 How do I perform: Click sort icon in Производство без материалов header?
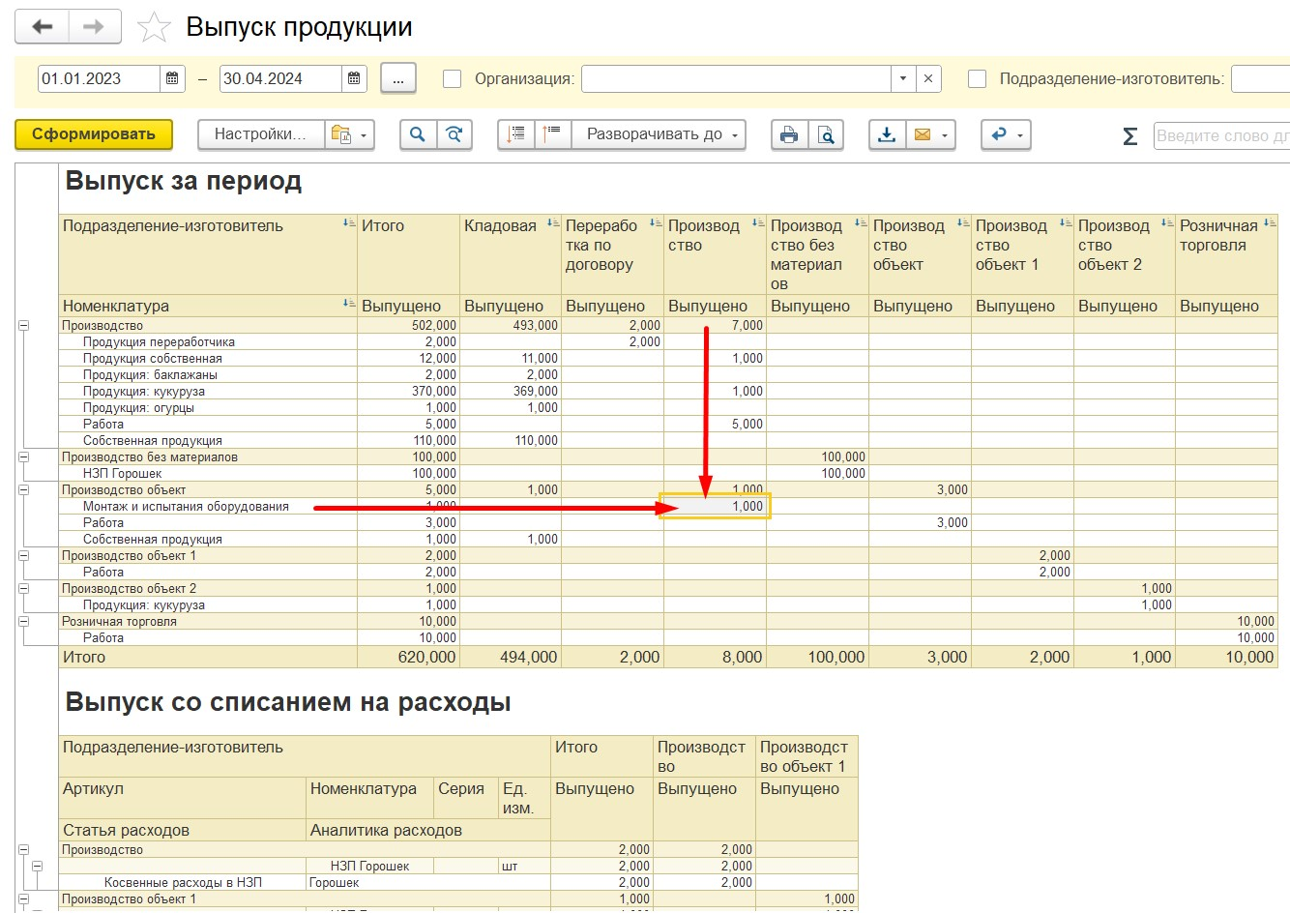[860, 223]
